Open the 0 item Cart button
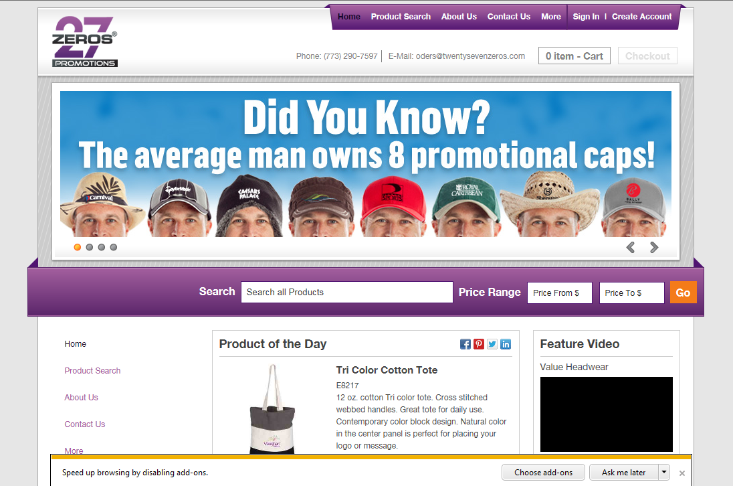Image resolution: width=733 pixels, height=486 pixels. point(574,56)
